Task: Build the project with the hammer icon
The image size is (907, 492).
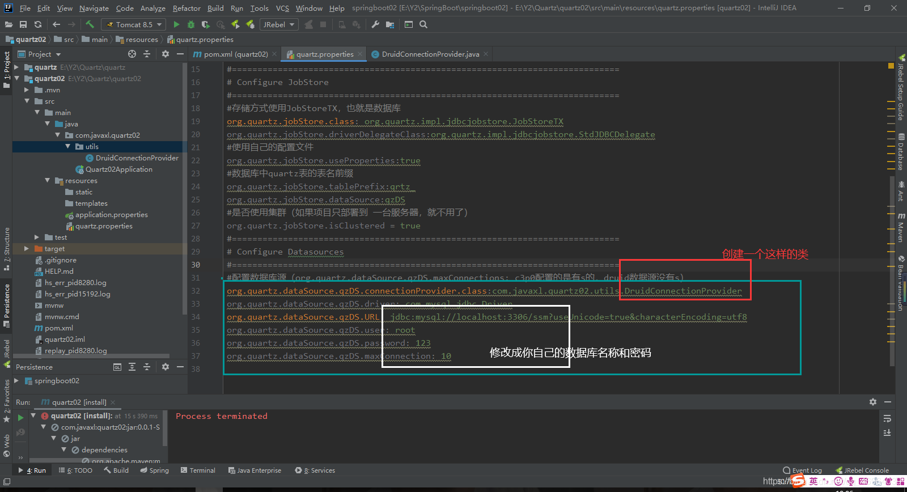Action: [x=90, y=24]
